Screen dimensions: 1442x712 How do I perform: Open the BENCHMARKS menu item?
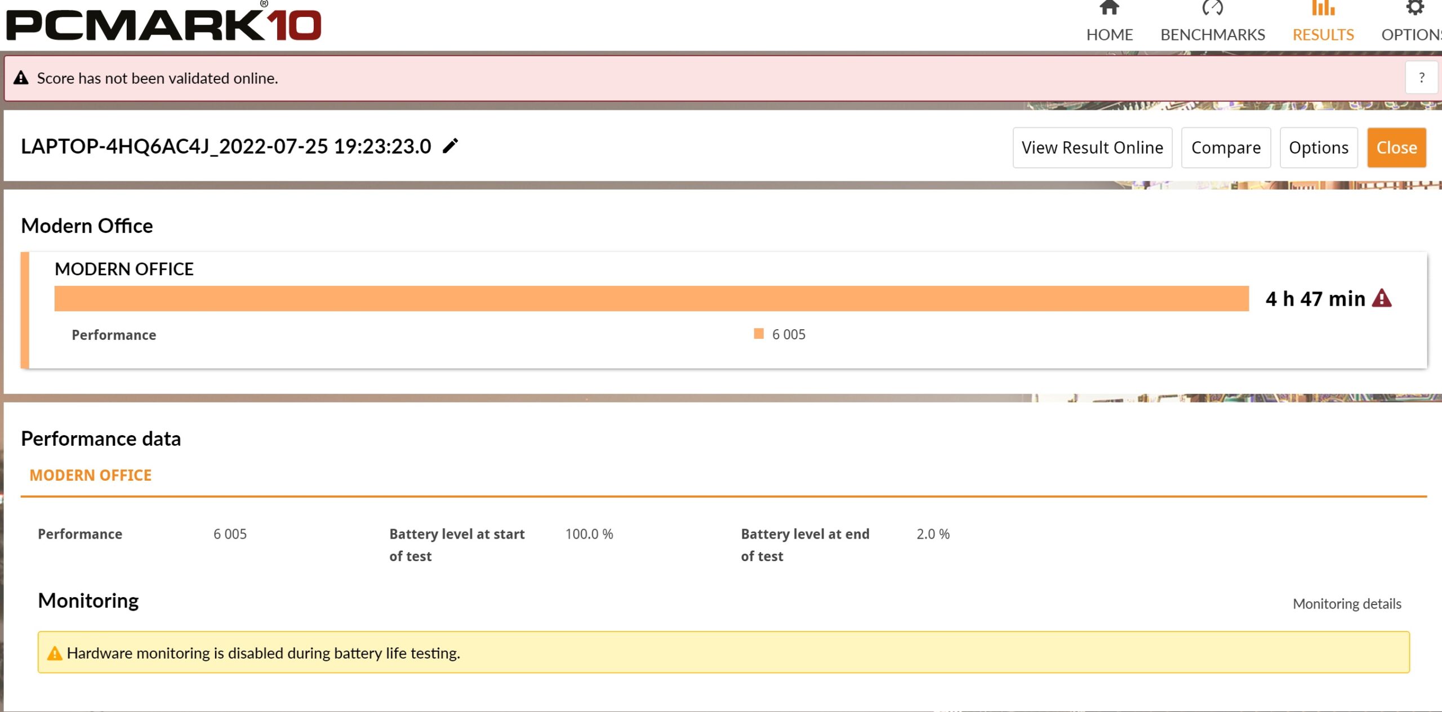pyautogui.click(x=1213, y=35)
